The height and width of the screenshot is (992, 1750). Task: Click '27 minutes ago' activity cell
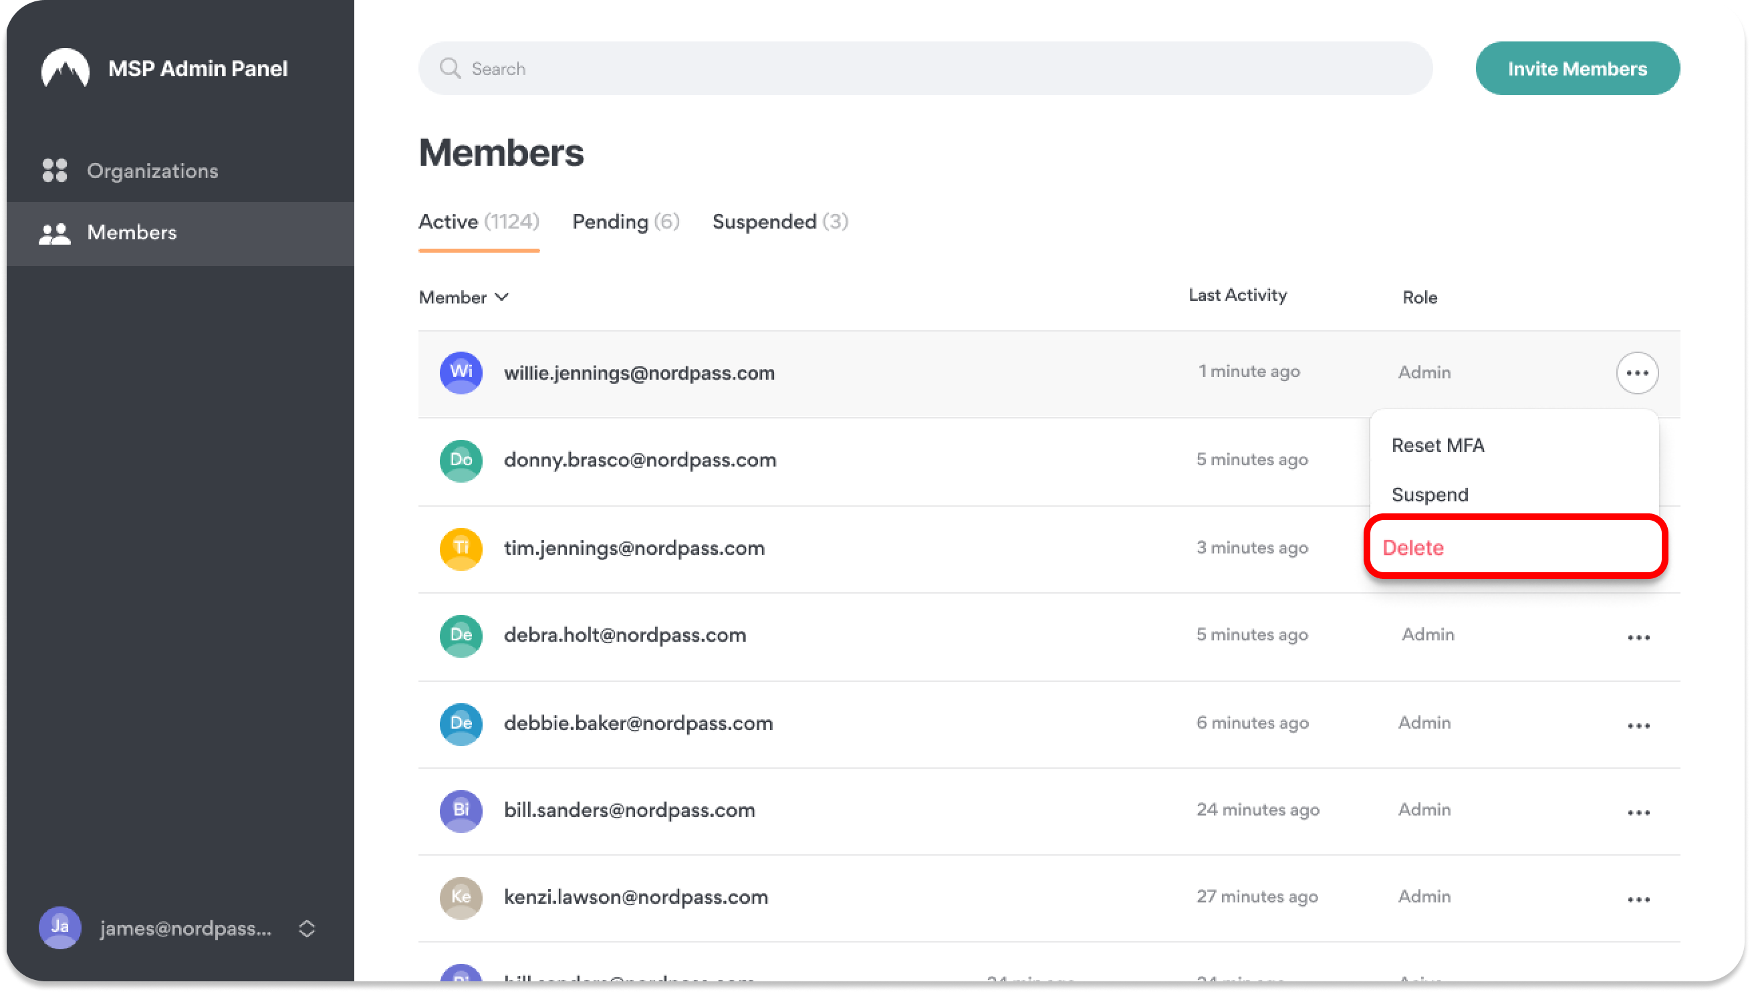point(1257,897)
